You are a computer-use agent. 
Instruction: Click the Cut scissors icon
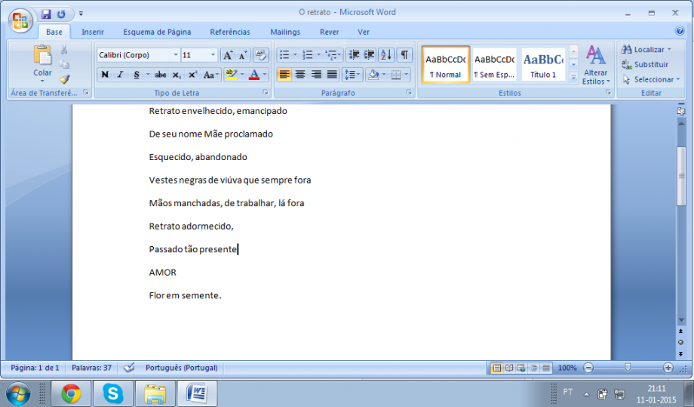click(64, 50)
